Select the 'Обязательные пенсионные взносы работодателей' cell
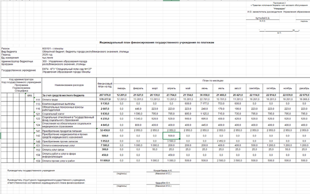Screen dimensions: 310x194 [x=69, y=108]
